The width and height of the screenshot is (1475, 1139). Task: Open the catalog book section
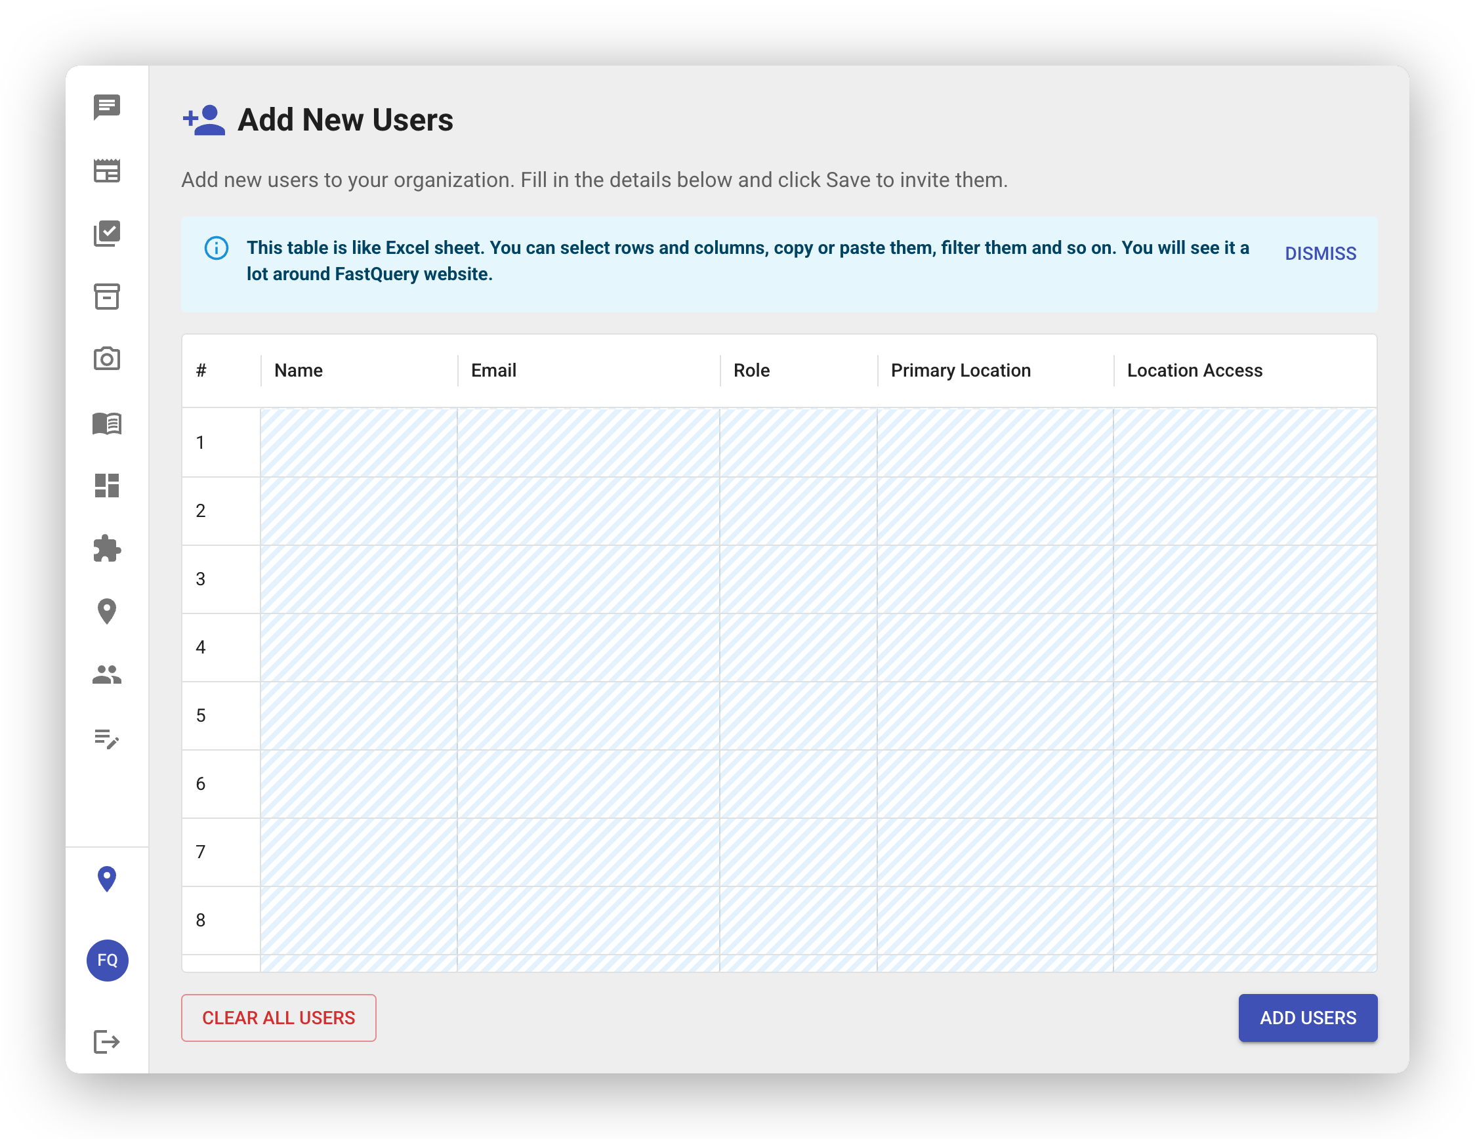tap(107, 423)
